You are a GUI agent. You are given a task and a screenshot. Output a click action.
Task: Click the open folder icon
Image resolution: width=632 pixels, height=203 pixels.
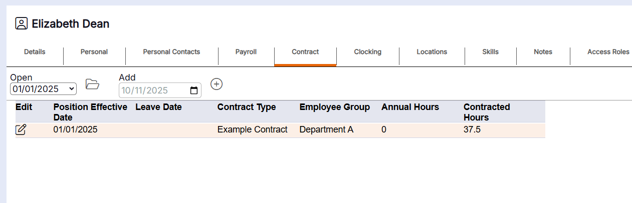[92, 84]
